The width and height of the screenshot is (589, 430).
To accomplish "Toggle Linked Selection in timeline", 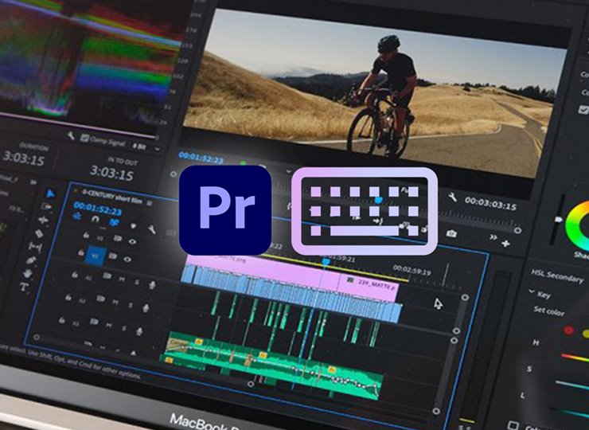I will point(114,222).
